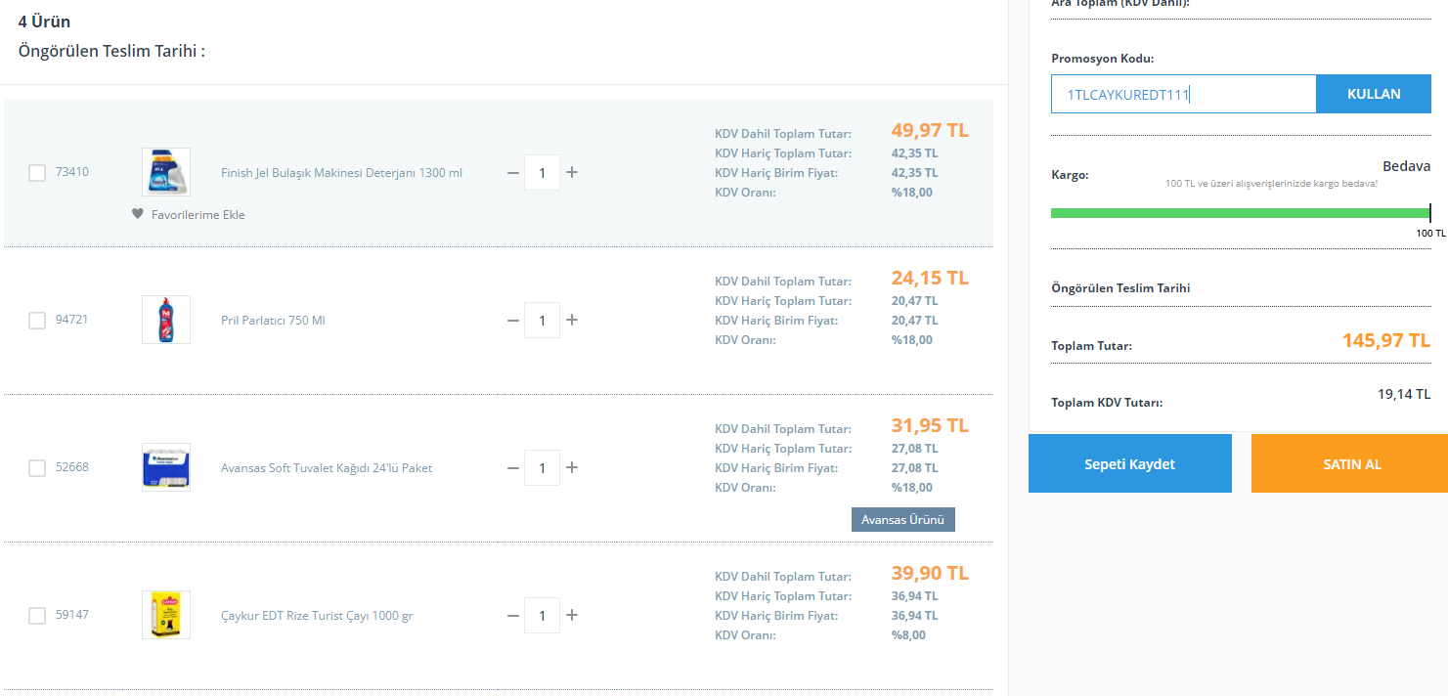The image size is (1448, 696).
Task: Click the Avansas Ürünü badge
Action: coord(903,520)
